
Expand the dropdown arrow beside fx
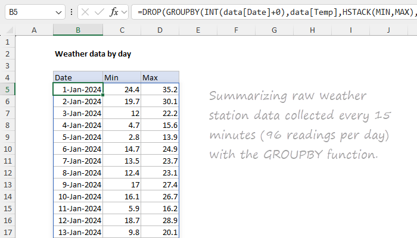tap(124, 12)
